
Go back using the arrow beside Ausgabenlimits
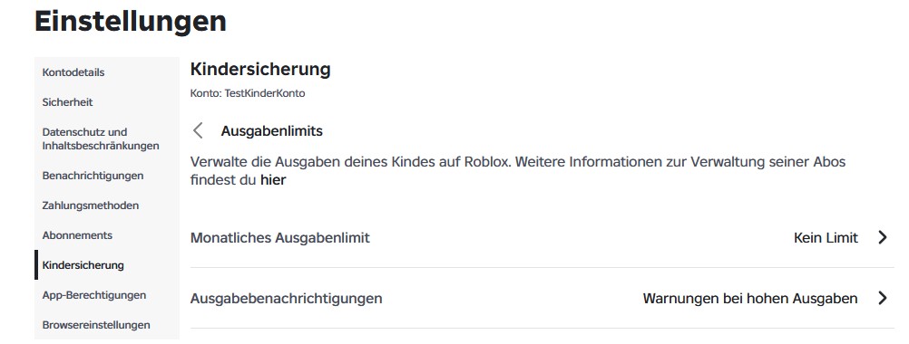pyautogui.click(x=198, y=130)
